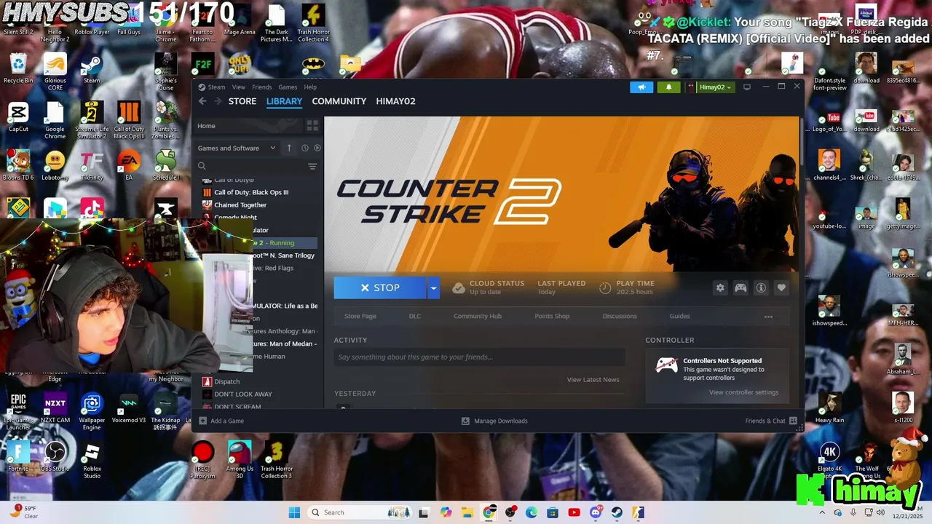Click View Latest News
Viewport: 932px width, 524px height.
pyautogui.click(x=593, y=380)
